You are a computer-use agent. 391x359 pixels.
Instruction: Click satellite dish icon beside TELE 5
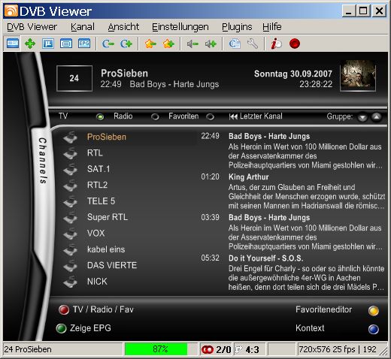[x=71, y=201]
